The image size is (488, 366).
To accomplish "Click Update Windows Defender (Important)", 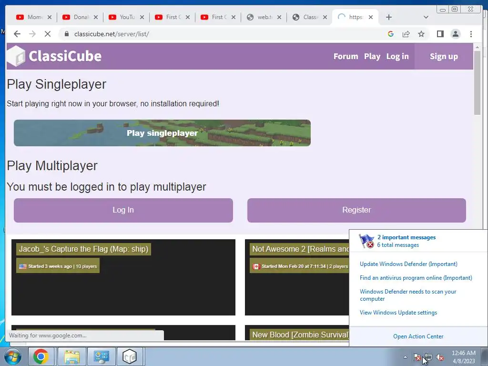I will click(x=408, y=264).
